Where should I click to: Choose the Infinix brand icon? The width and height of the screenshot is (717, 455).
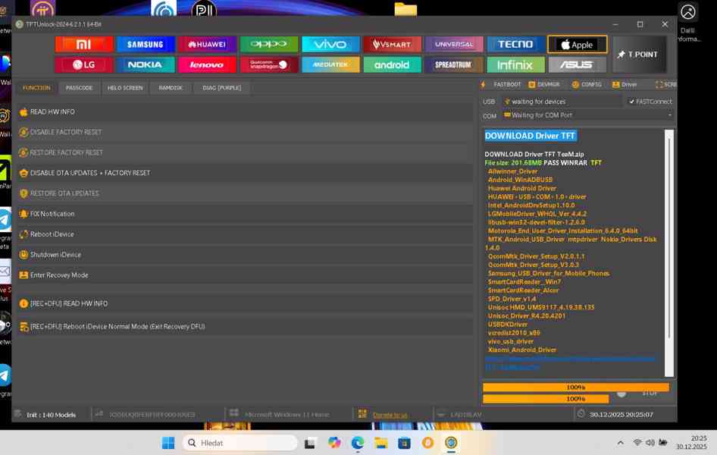coord(515,65)
